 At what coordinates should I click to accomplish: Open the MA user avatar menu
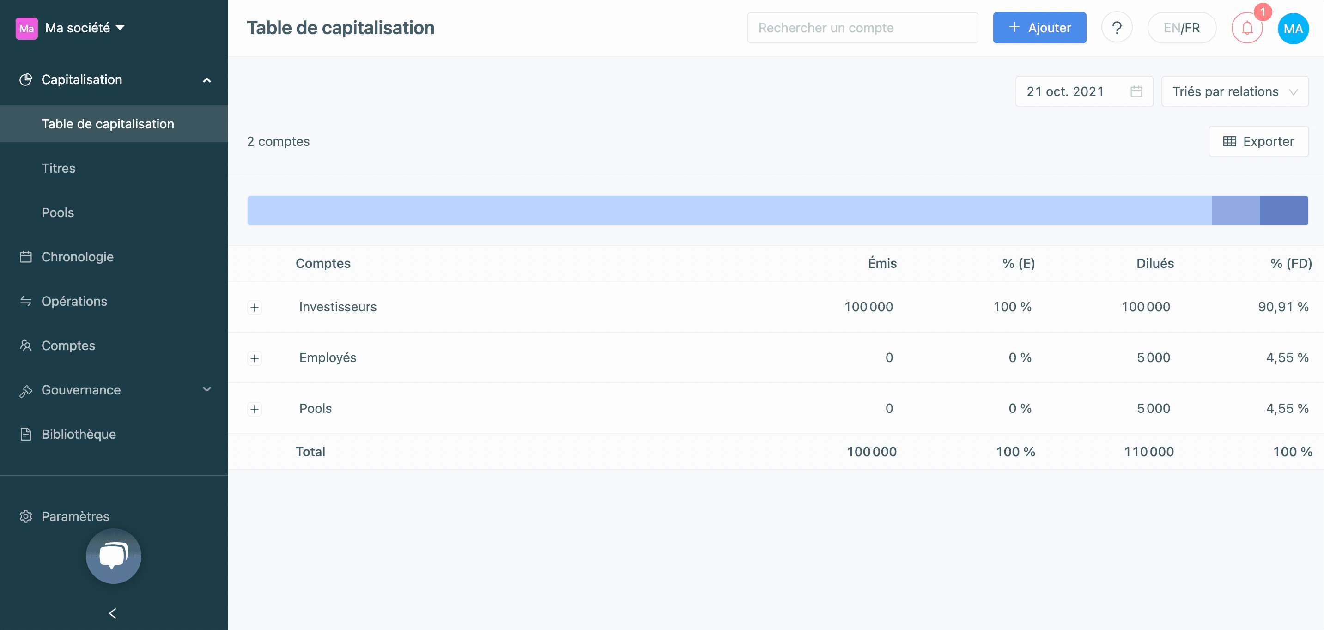point(1293,29)
